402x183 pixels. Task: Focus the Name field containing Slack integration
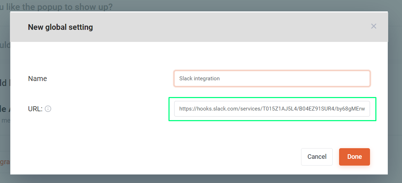pos(272,79)
